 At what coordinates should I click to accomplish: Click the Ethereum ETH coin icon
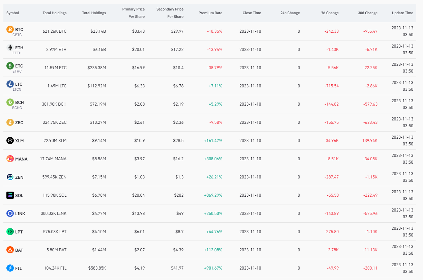pyautogui.click(x=10, y=48)
